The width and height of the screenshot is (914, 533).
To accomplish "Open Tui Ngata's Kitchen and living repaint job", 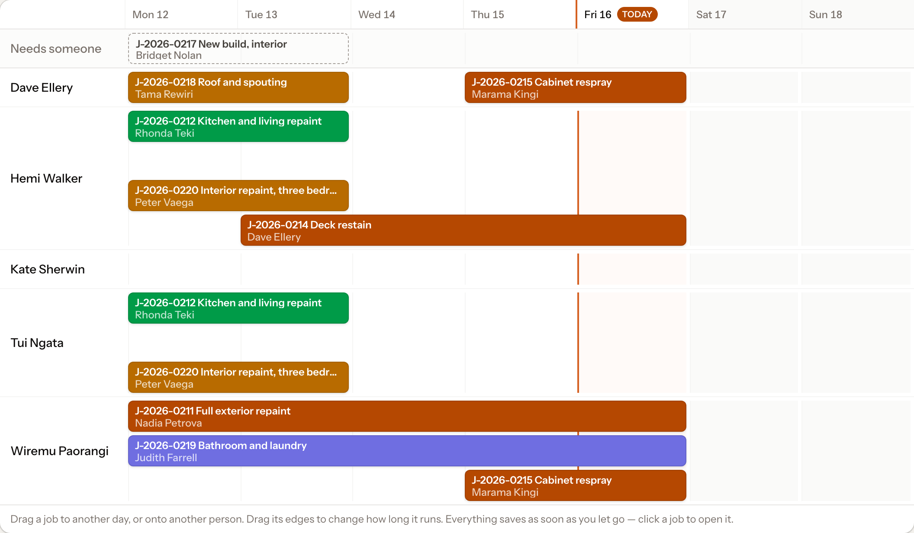I will click(238, 308).
